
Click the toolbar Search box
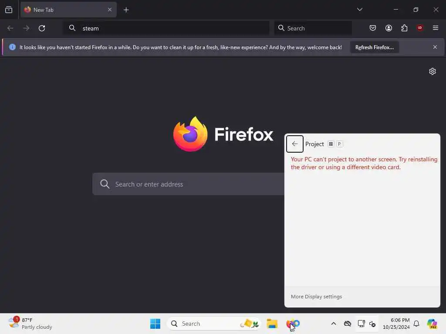(x=313, y=28)
